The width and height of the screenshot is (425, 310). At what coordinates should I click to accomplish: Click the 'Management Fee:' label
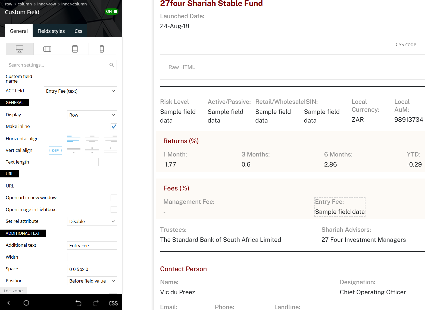pyautogui.click(x=189, y=202)
